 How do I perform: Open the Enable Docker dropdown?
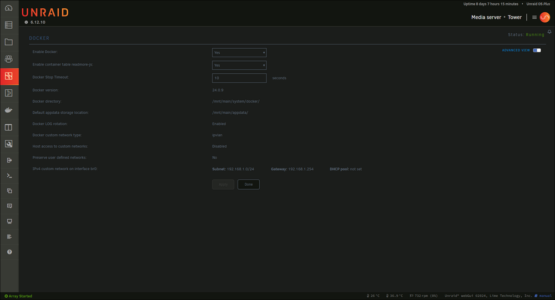239,53
